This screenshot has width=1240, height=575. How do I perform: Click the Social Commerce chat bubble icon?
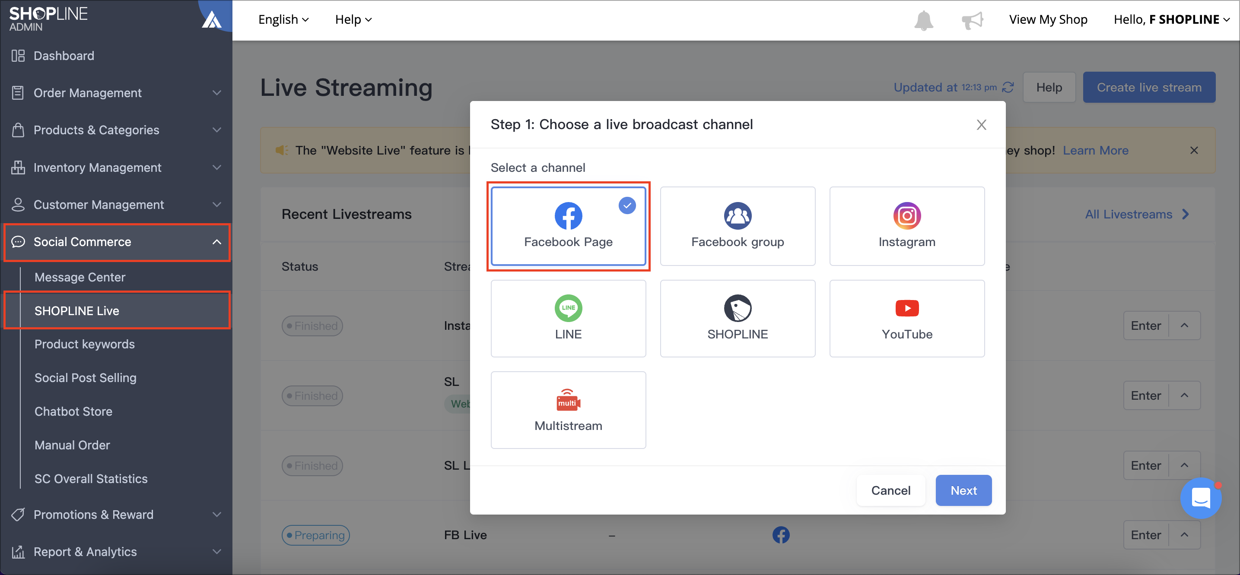pyautogui.click(x=18, y=241)
